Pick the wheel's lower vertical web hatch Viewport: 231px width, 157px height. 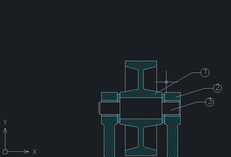141,137
